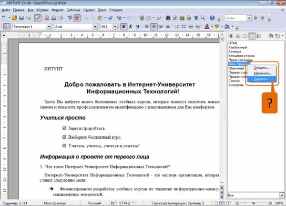Viewport: 286px width, 206px height.
Task: Toggle AutoSpellcheck button
Action: click(77, 18)
